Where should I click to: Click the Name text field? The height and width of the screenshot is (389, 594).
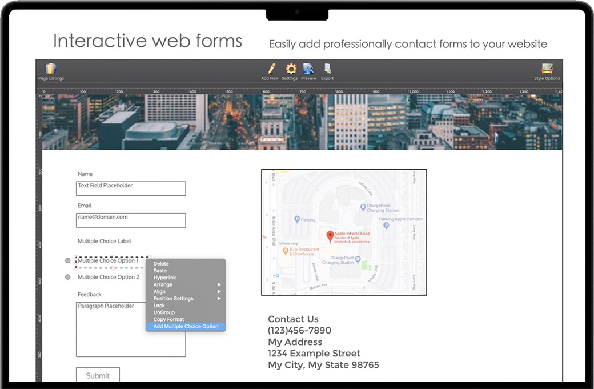[x=131, y=189]
